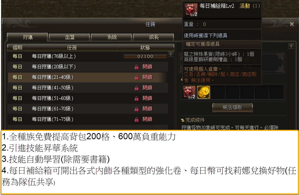Click the 無法領取 button
The image size is (299, 195).
pos(232,108)
